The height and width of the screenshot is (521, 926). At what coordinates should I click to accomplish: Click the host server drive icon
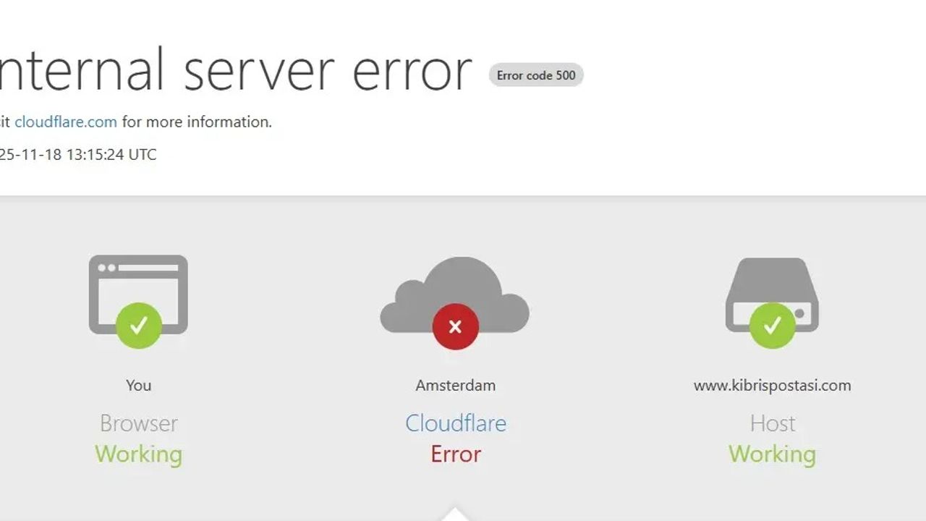click(x=772, y=295)
